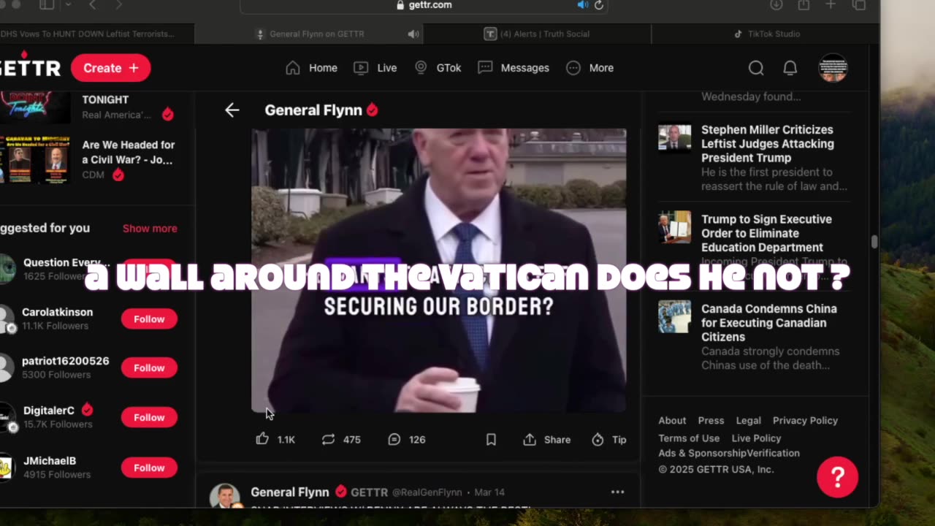This screenshot has height=526, width=935.
Task: Go to the Live section
Action: tap(375, 68)
